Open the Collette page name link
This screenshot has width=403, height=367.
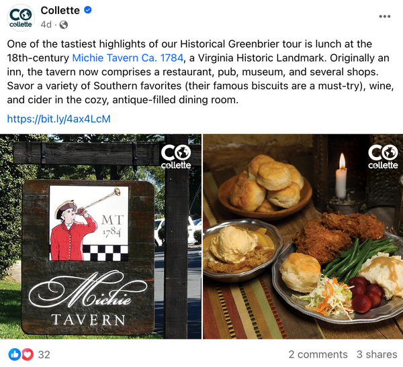tap(60, 11)
